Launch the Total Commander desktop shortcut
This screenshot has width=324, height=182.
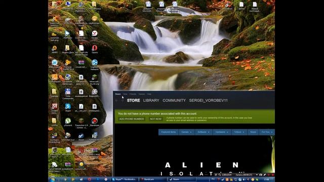(68, 94)
